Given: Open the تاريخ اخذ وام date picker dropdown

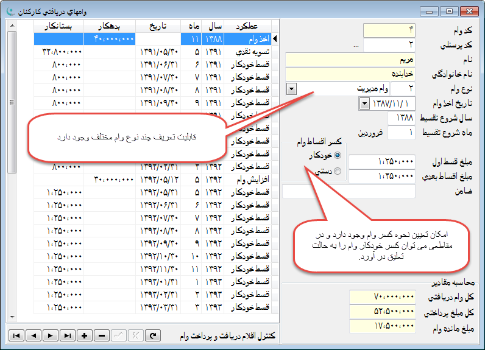Looking at the screenshot, I should 364,103.
